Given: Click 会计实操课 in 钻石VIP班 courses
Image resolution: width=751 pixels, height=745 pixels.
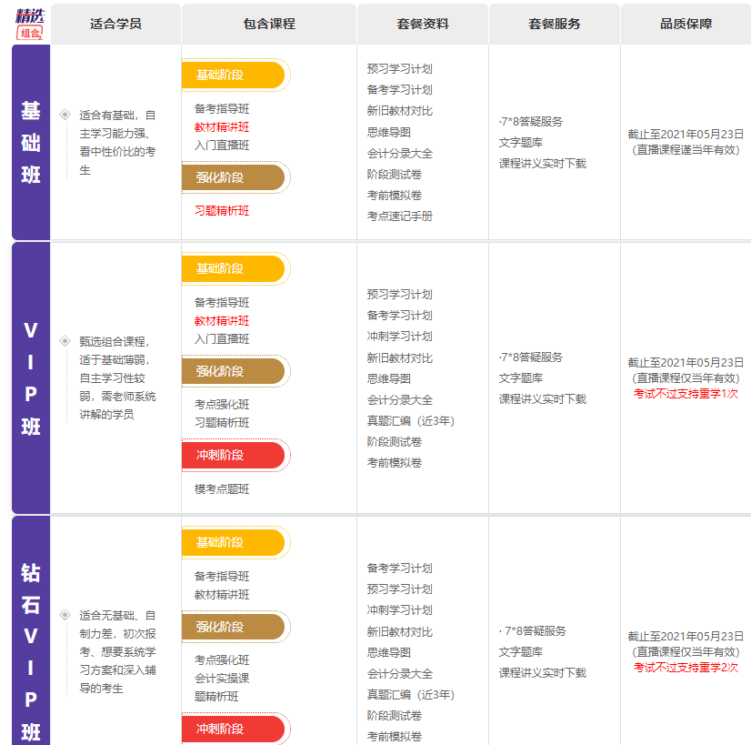Looking at the screenshot, I should click(222, 679).
